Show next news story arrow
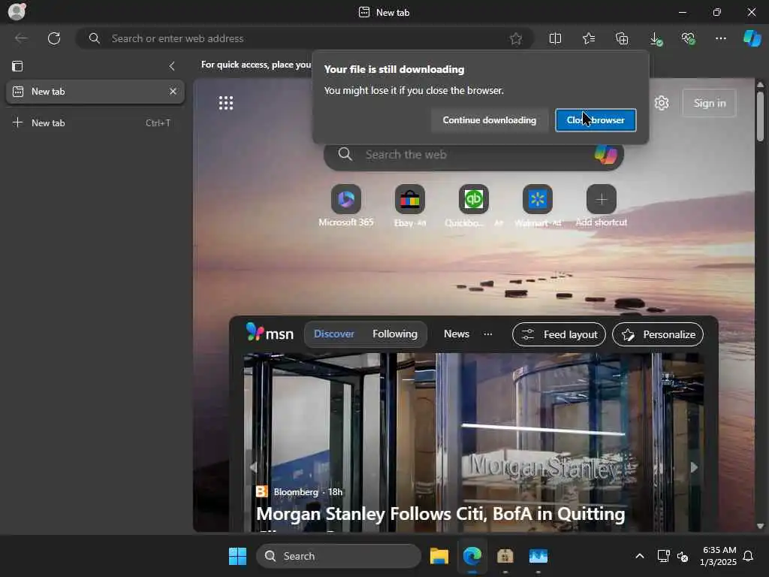Screen dimensions: 769x577 pos(693,467)
